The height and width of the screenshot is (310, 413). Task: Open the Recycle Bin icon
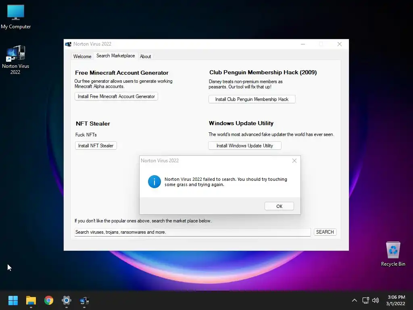pos(393,254)
